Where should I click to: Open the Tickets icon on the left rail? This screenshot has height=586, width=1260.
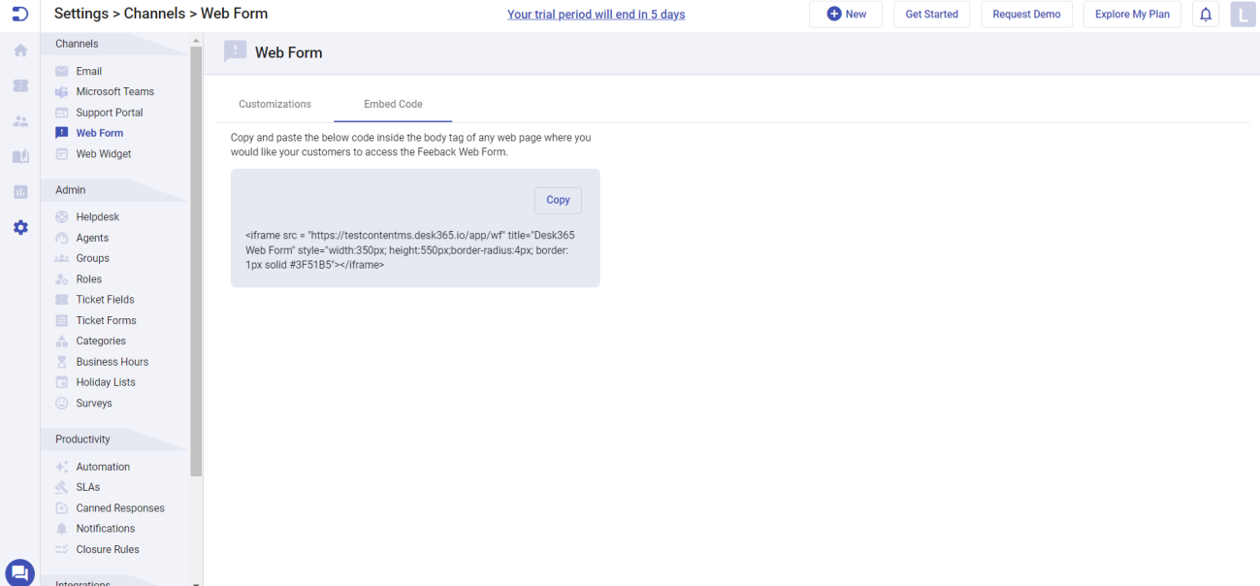pos(19,85)
